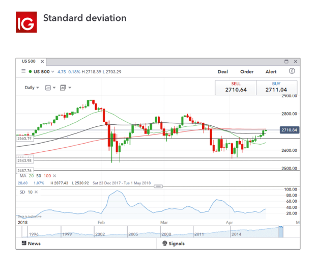This screenshot has width=316, height=269.
Task: Open the Order tab
Action: (x=247, y=72)
